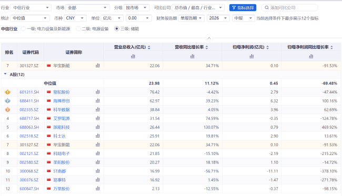
Task: Select 一级: 电力设备及新能源 radio button
Action: tap(23, 29)
